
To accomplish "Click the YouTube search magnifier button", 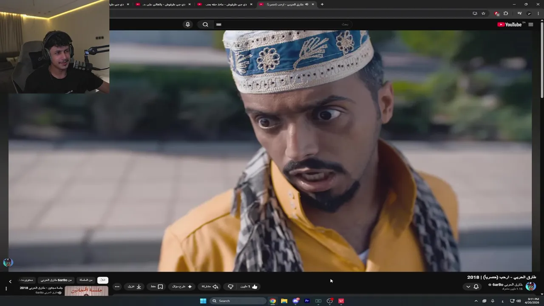I will coord(205,24).
